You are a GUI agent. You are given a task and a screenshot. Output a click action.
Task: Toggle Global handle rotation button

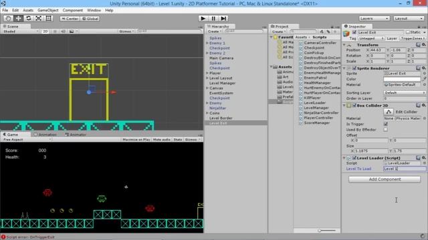[90, 19]
